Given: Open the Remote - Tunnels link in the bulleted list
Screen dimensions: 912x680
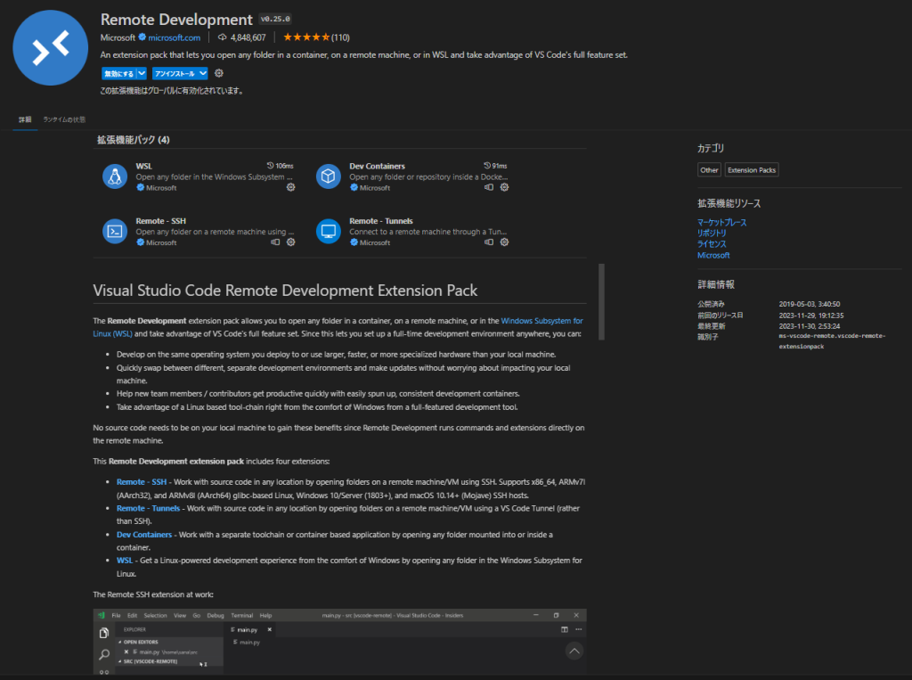Looking at the screenshot, I should [149, 508].
